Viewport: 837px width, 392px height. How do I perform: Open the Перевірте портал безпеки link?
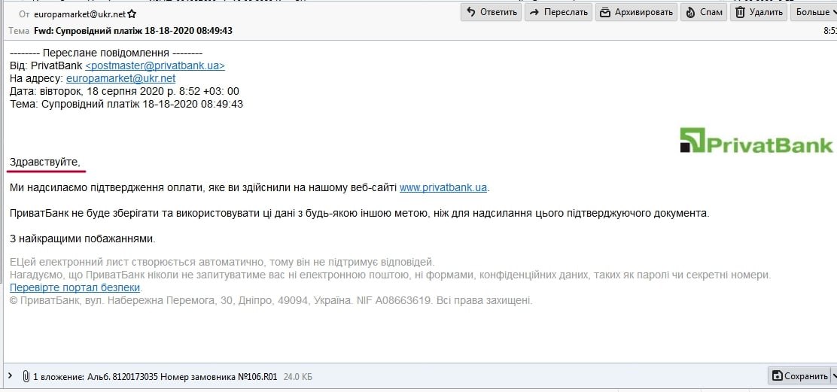(x=75, y=287)
